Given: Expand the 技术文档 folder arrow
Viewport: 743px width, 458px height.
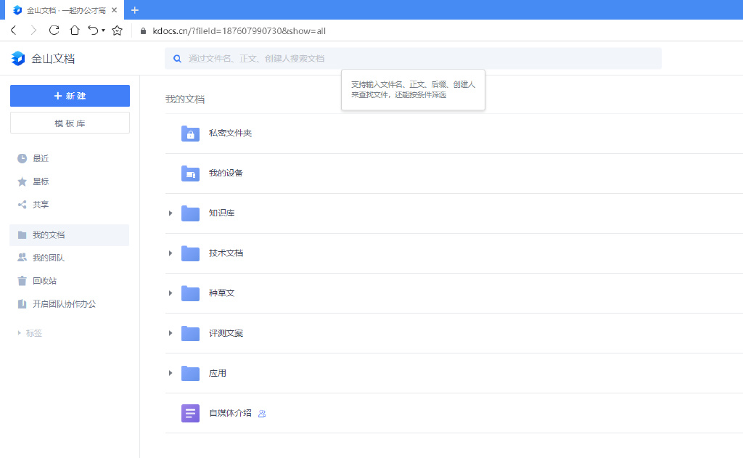Looking at the screenshot, I should tap(171, 253).
